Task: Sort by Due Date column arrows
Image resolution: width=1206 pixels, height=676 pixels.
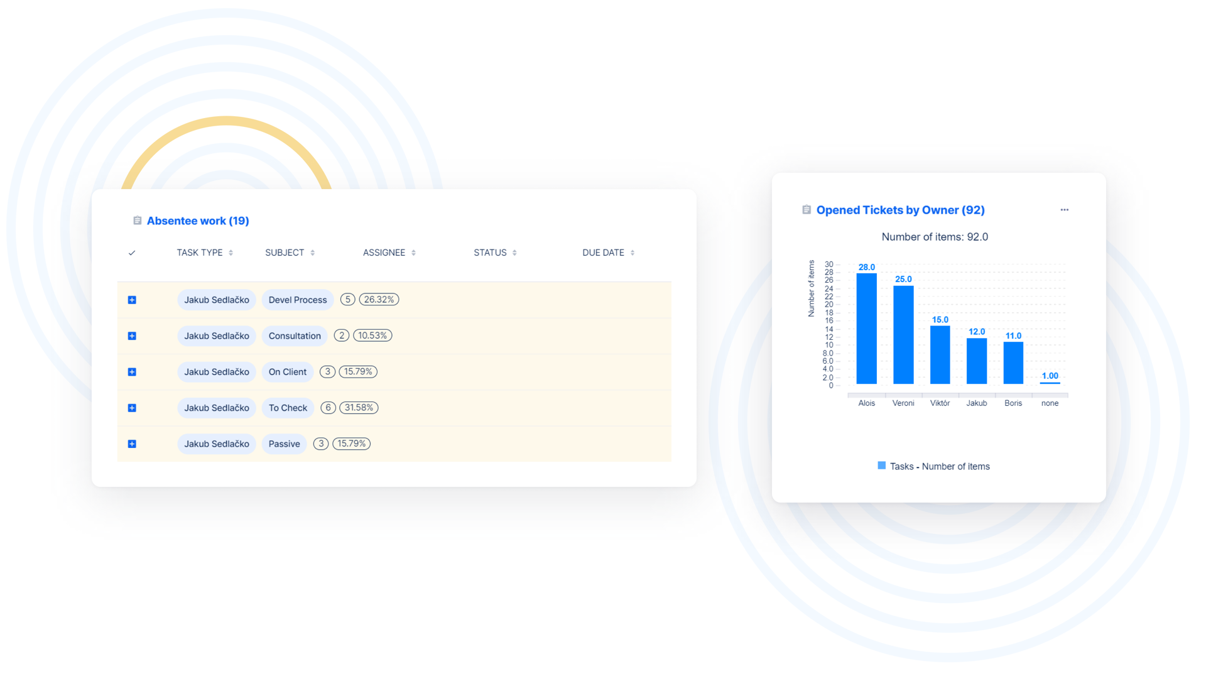Action: click(633, 253)
